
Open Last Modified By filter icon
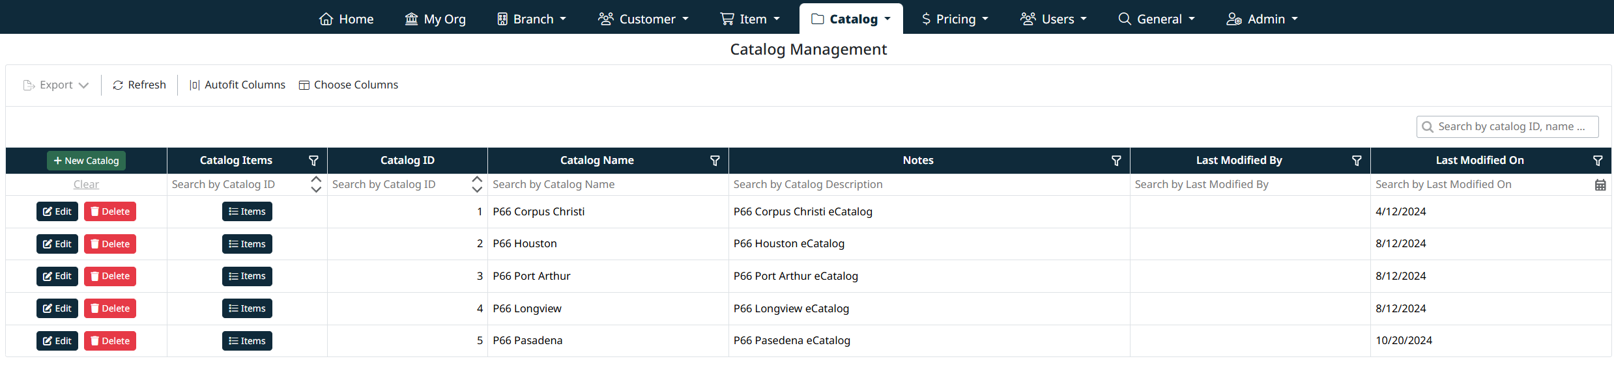point(1357,161)
